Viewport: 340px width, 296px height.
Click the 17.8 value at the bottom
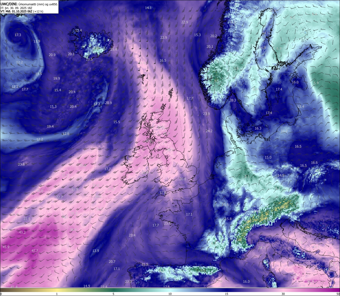tap(166, 287)
